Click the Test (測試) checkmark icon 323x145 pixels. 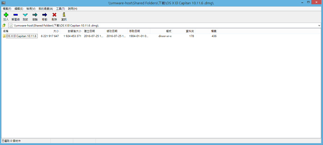25,15
